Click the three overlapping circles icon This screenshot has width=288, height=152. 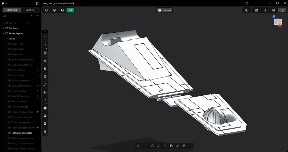coord(184,146)
